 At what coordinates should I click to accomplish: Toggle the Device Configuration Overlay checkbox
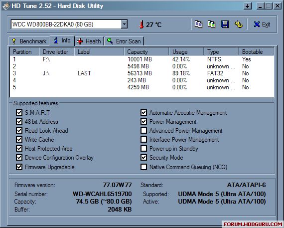click(x=19, y=158)
